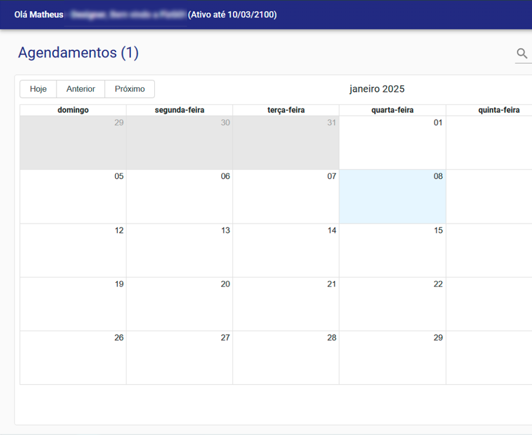Click the search magnifier icon
The image size is (532, 435).
(522, 53)
